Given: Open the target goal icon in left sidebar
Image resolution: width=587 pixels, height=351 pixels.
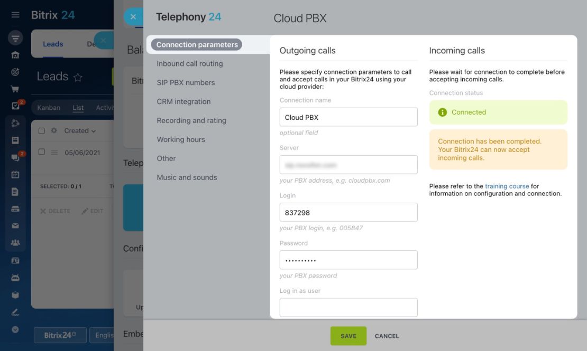Looking at the screenshot, I should 15,72.
